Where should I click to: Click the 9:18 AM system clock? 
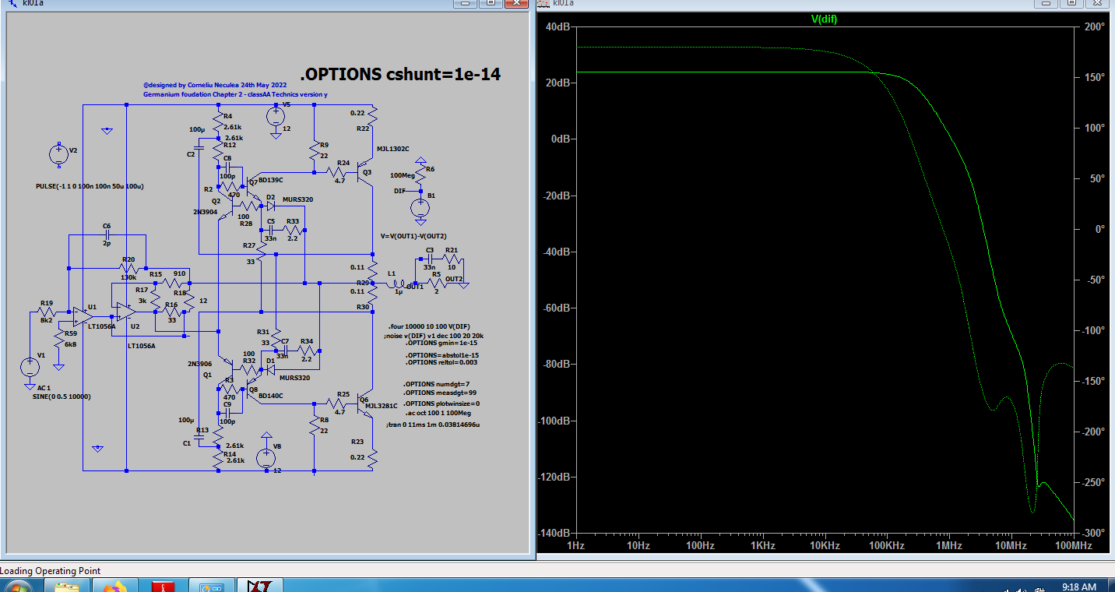click(x=1079, y=587)
